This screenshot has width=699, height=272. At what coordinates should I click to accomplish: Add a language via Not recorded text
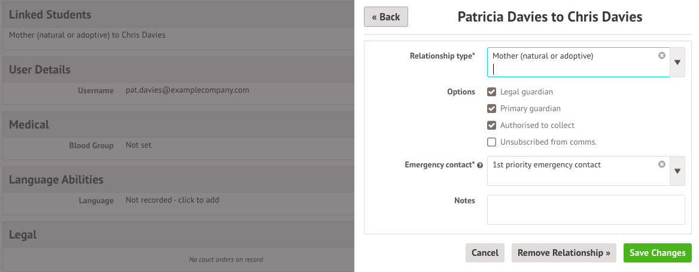pyautogui.click(x=172, y=200)
